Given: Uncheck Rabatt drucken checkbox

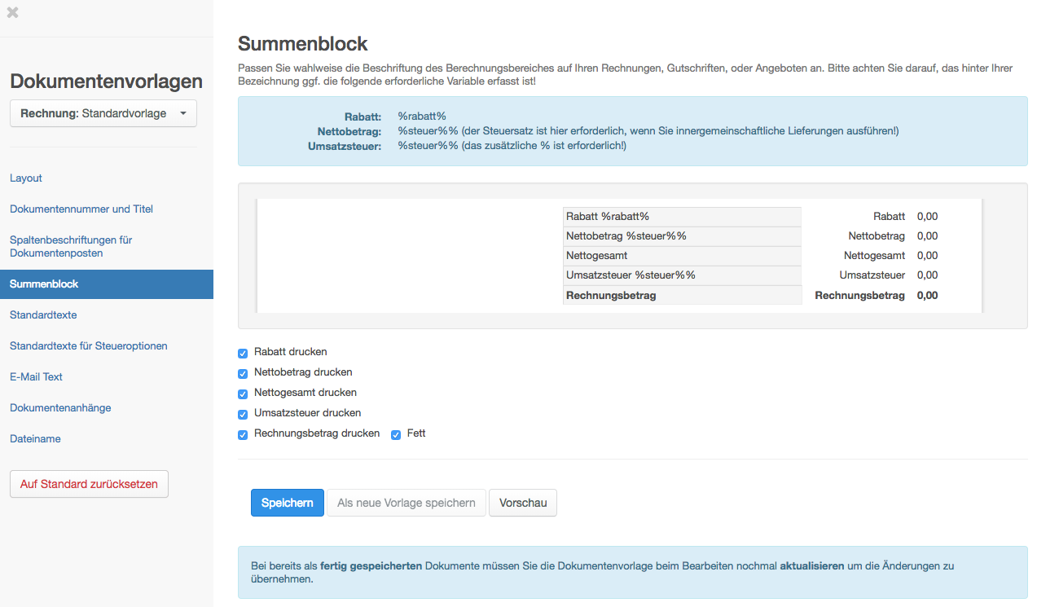Looking at the screenshot, I should pyautogui.click(x=243, y=354).
